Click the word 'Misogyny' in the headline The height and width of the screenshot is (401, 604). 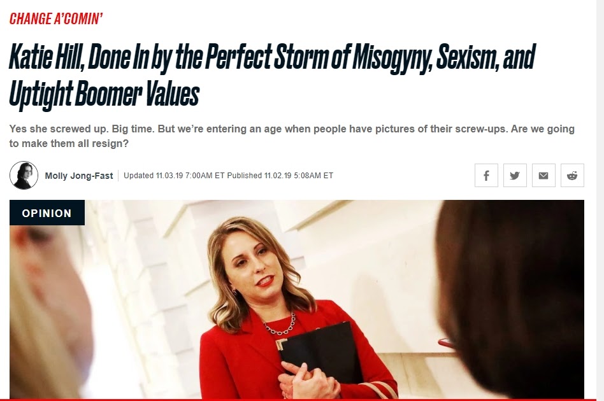click(392, 58)
